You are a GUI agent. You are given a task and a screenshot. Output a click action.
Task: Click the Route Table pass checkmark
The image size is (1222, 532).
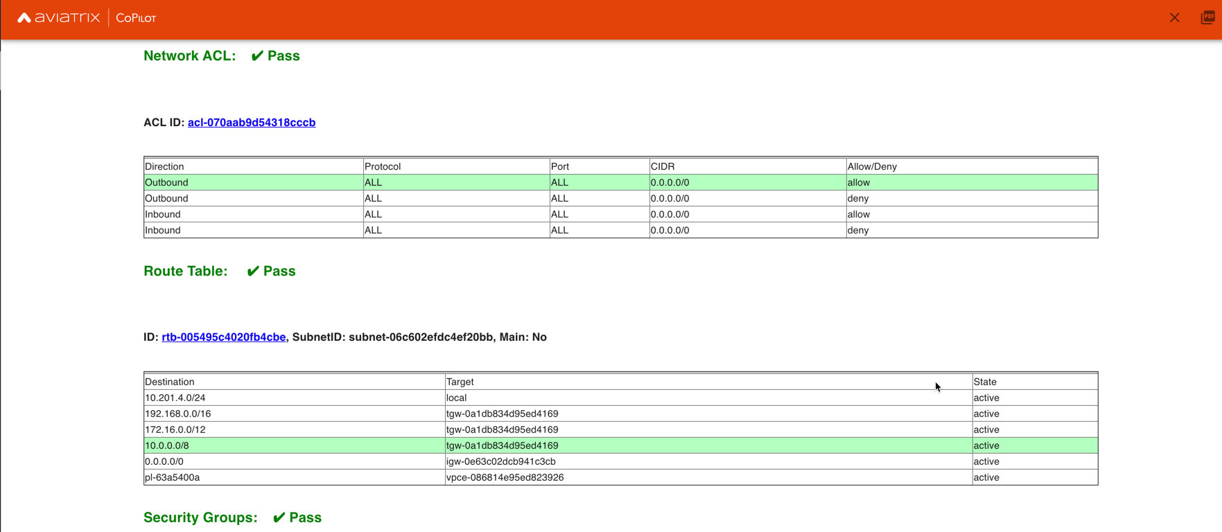pyautogui.click(x=253, y=272)
